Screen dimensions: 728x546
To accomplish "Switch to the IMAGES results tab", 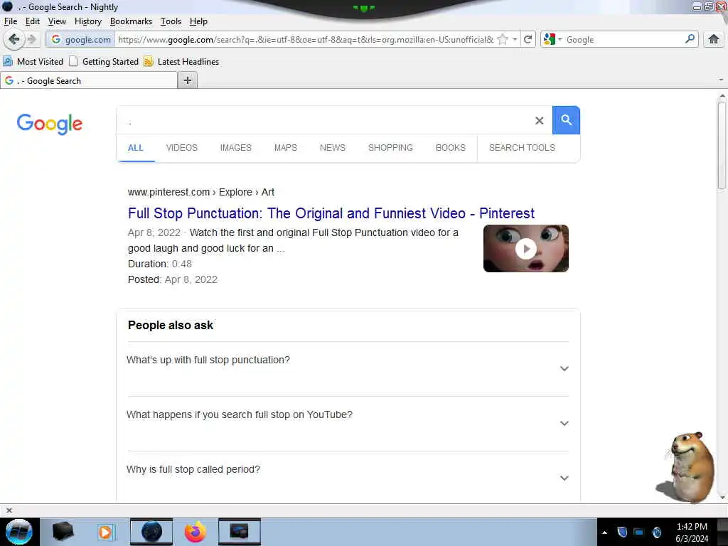I will click(236, 148).
